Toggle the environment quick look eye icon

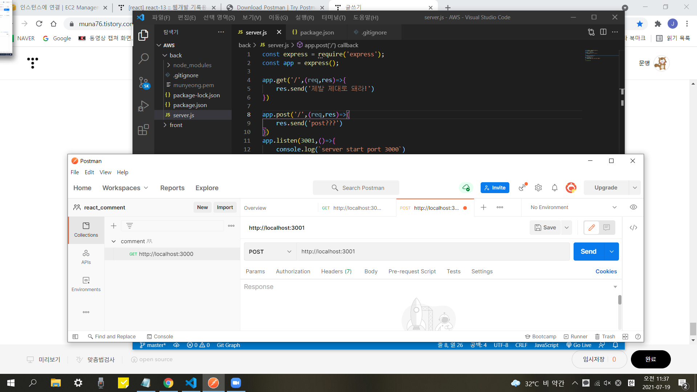tap(633, 207)
